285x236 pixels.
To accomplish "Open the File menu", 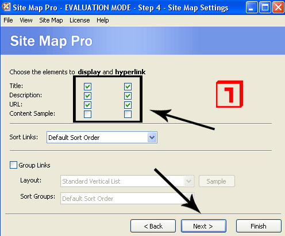I will point(8,20).
